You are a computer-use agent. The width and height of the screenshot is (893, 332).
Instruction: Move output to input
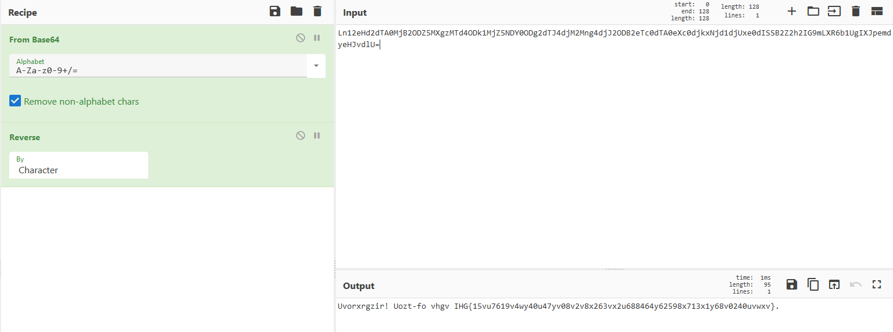(x=834, y=284)
